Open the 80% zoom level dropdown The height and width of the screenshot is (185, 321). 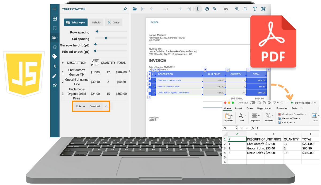pyautogui.click(x=226, y=10)
